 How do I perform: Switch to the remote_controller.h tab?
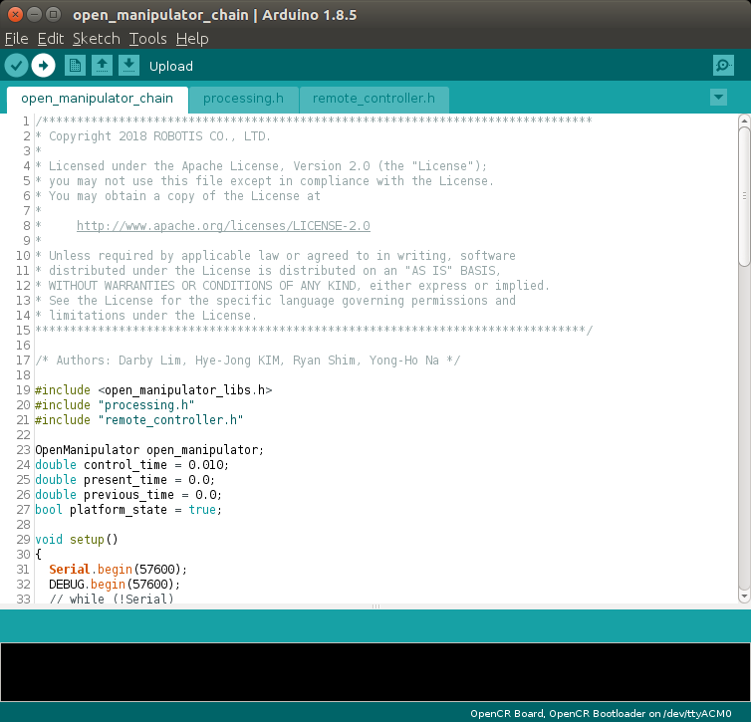click(374, 99)
